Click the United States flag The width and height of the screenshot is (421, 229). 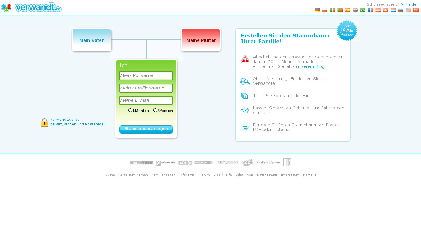[408, 10]
